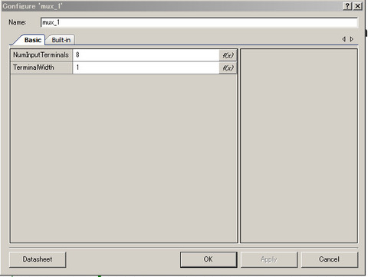The height and width of the screenshot is (277, 368).
Task: Click empty area of parameter grid
Action: pyautogui.click(x=123, y=158)
